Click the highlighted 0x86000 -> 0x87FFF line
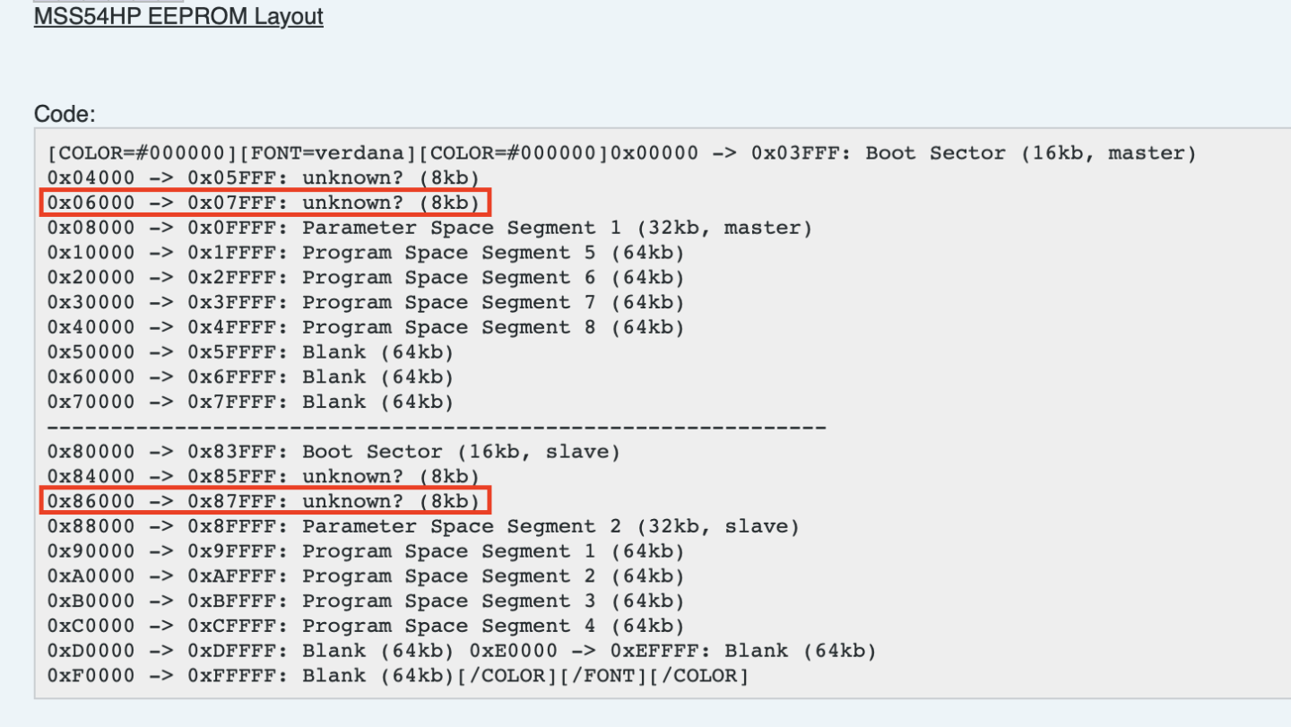This screenshot has height=727, width=1291. 266,501
